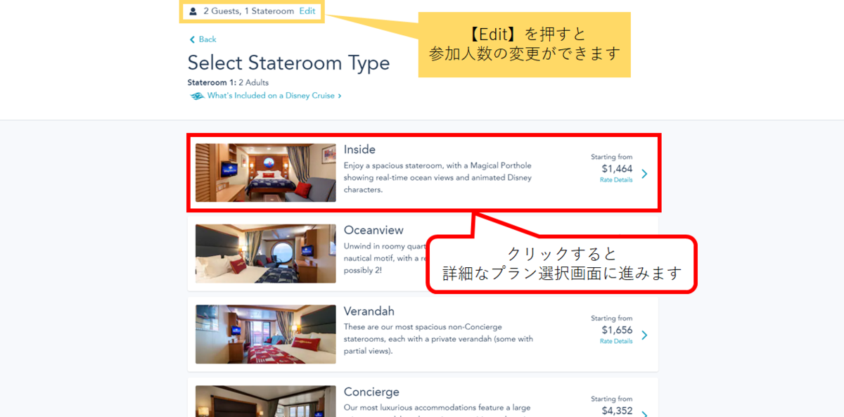844x417 pixels.
Task: Open Inside stateroom via right chevron
Action: pos(644,174)
